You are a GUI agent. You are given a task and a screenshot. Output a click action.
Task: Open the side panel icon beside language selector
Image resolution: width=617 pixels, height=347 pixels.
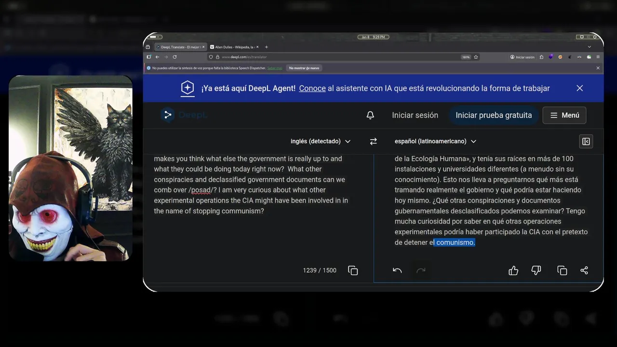pos(586,141)
